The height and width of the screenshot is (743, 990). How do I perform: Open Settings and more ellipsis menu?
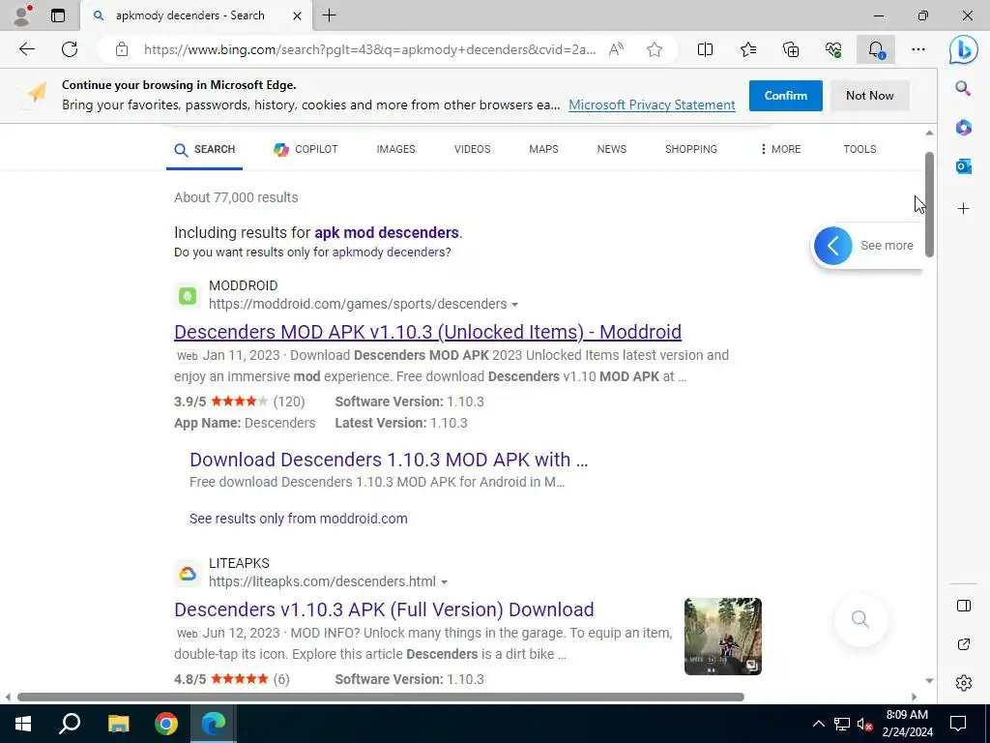tap(918, 49)
